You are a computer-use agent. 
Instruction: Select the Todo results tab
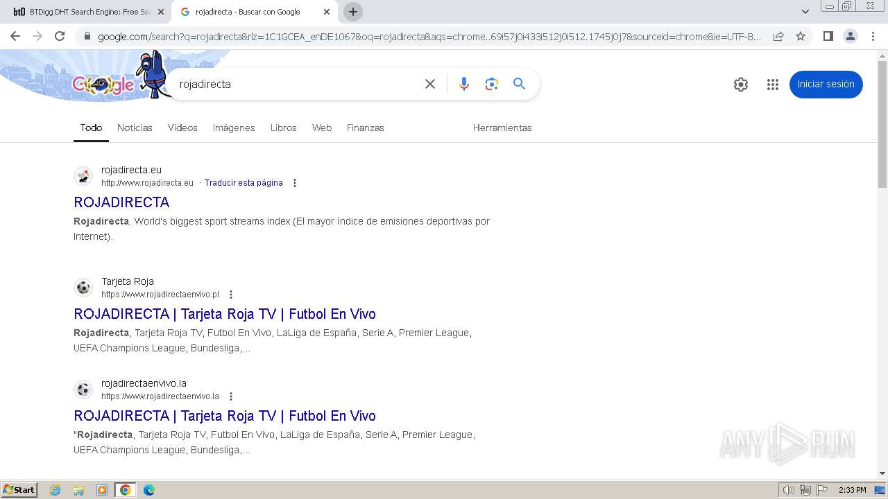(91, 128)
